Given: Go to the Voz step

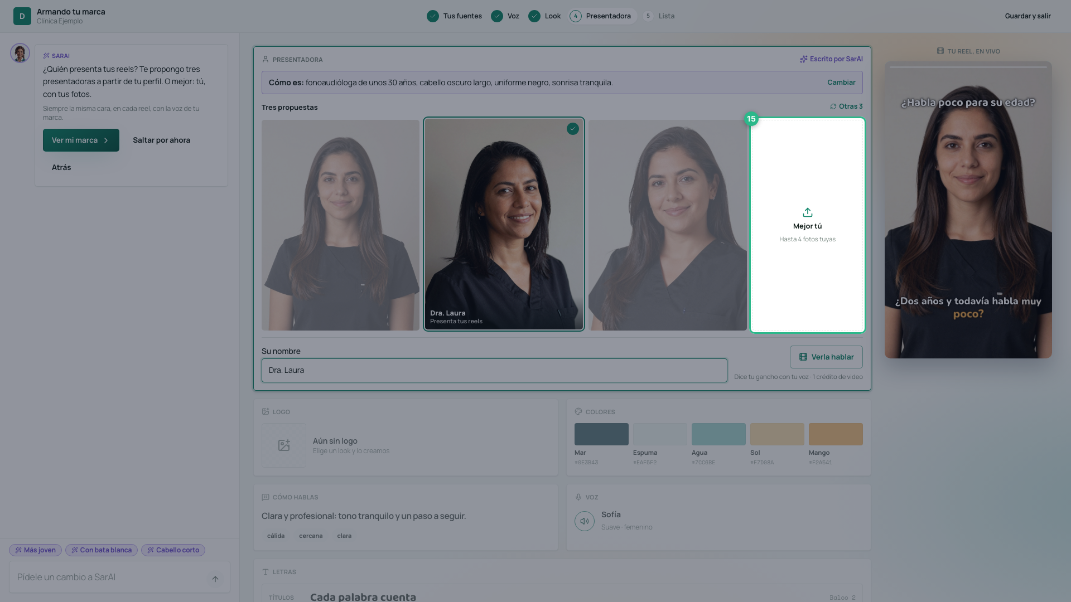Looking at the screenshot, I should (x=505, y=16).
